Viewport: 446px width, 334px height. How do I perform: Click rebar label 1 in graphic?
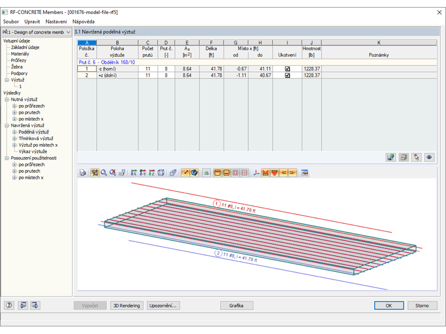coord(234,207)
